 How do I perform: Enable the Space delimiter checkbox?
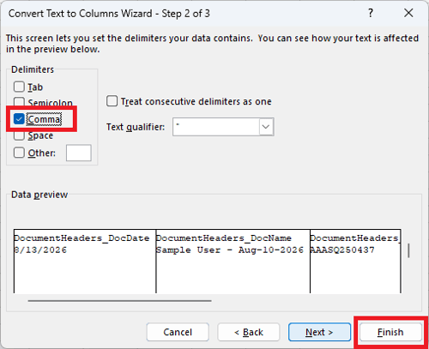pos(19,135)
